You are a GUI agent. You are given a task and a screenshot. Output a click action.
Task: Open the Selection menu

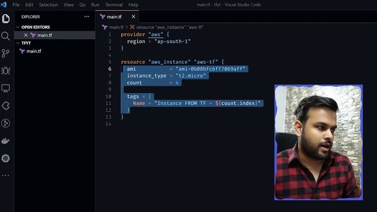pos(48,5)
